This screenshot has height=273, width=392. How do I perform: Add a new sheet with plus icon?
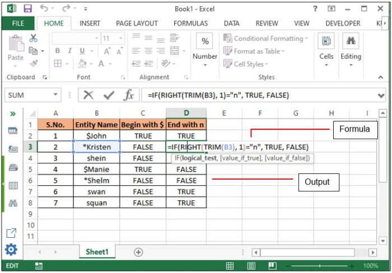click(138, 252)
